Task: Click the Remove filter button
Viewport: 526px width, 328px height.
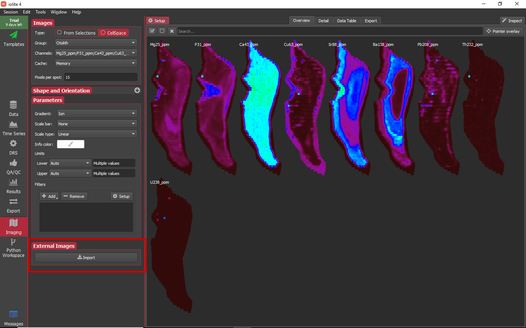Action: coord(74,196)
